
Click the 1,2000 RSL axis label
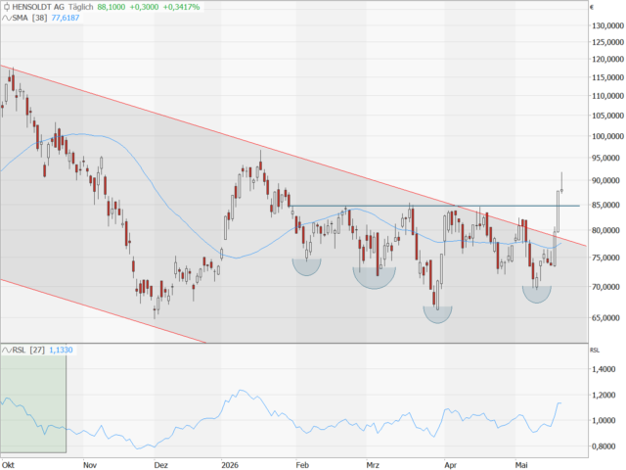604,395
